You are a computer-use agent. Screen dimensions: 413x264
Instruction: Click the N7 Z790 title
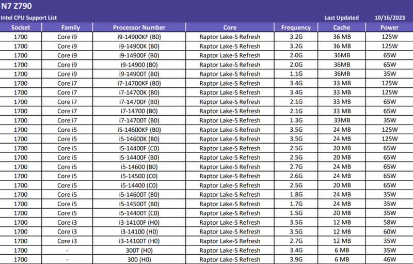[x=17, y=6]
